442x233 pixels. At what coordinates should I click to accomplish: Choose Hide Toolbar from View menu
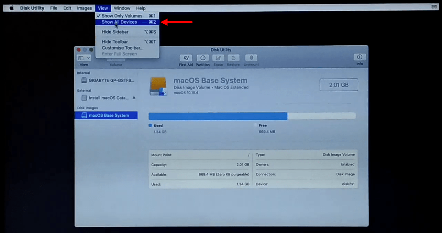pyautogui.click(x=127, y=42)
